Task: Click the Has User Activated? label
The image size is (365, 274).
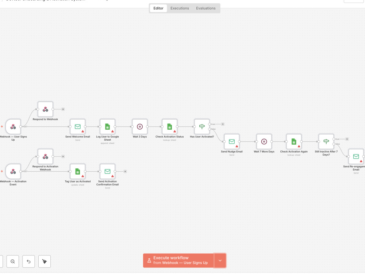Action: [x=202, y=137]
